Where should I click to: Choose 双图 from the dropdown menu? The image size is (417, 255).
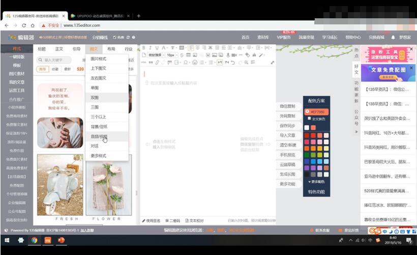pos(107,98)
